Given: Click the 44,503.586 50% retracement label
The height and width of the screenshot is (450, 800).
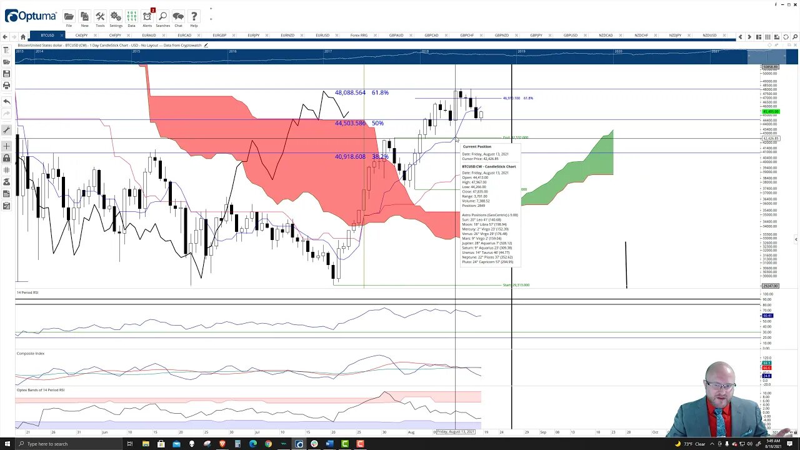Looking at the screenshot, I should [359, 123].
